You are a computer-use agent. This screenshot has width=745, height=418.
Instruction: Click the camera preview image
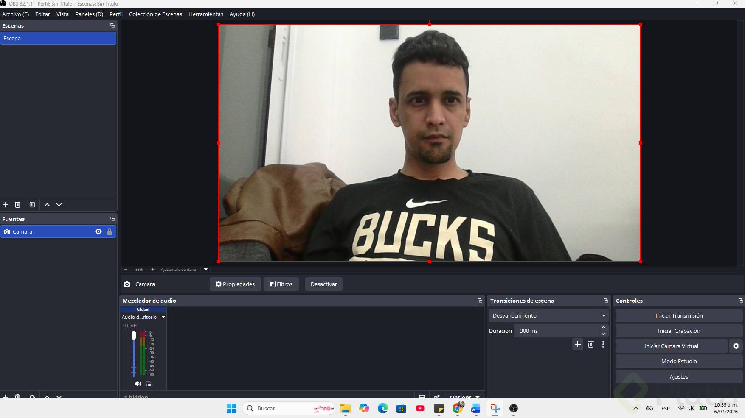429,143
